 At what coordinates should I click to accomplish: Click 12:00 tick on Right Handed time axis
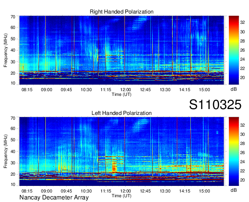(x=126, y=90)
